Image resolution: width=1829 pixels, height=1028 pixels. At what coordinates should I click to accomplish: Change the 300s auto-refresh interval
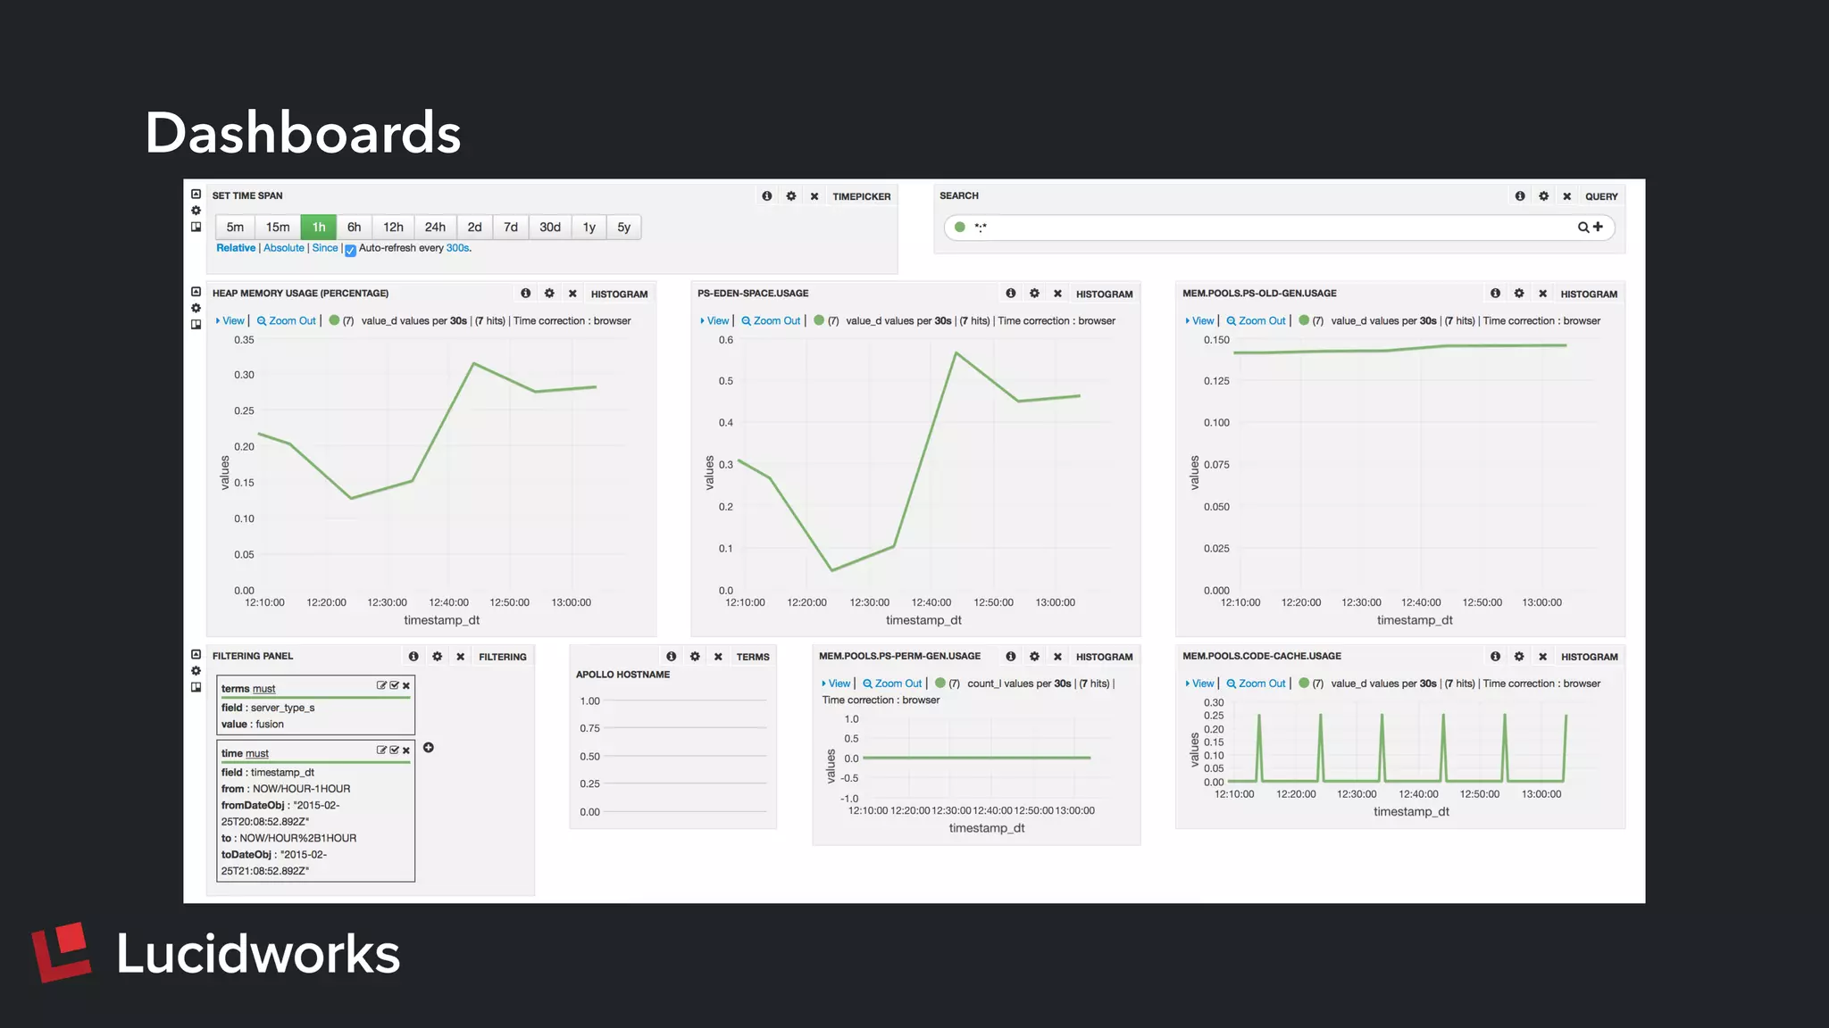point(457,248)
